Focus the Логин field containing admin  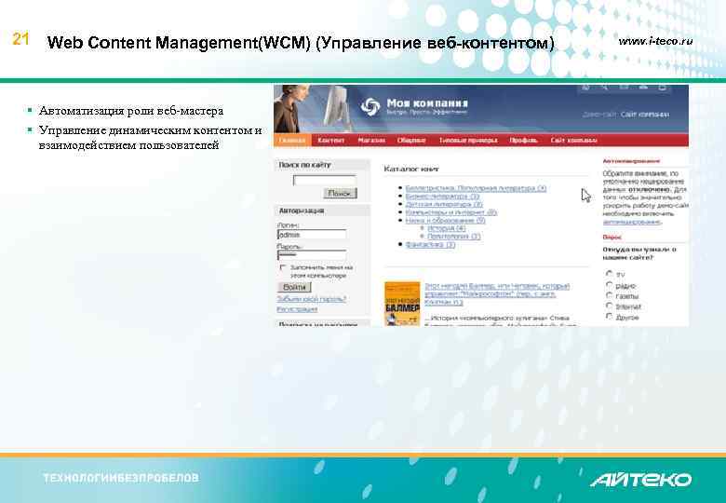312,235
